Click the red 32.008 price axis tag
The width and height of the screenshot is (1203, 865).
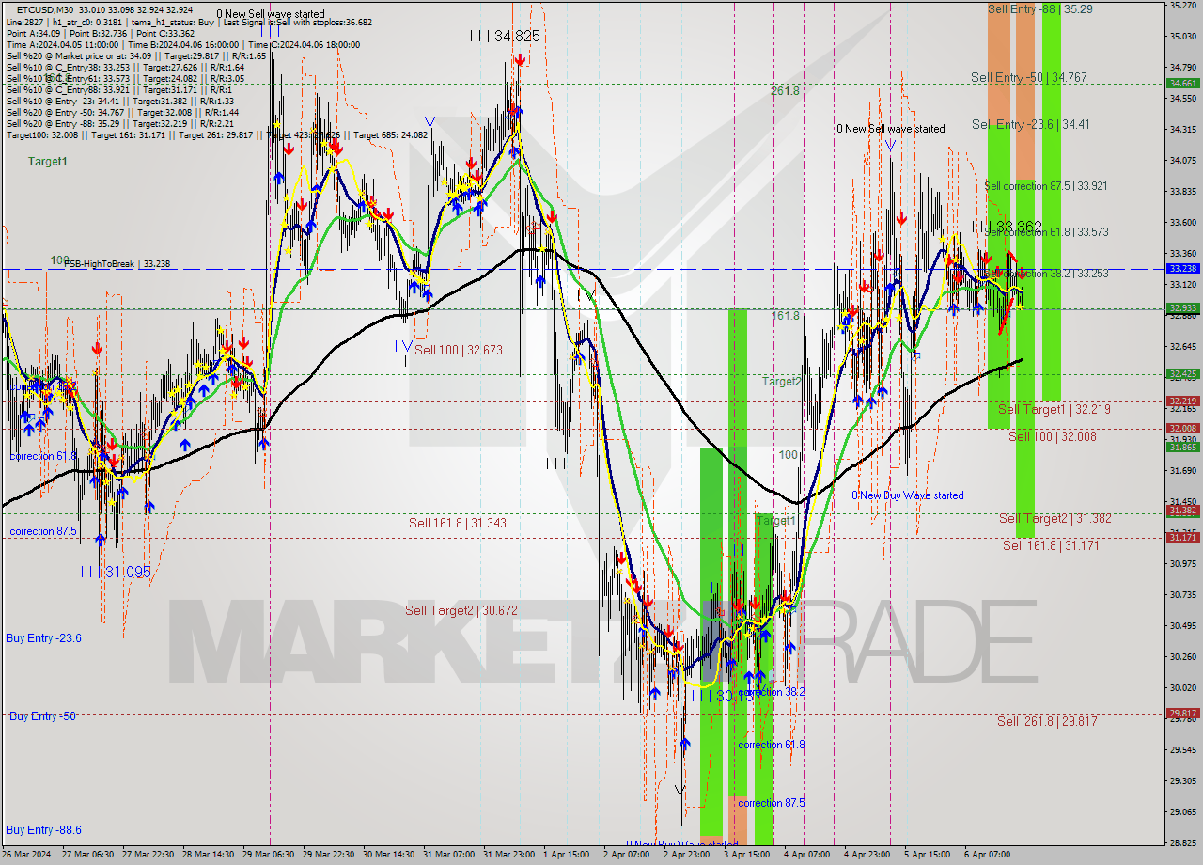(x=1182, y=429)
